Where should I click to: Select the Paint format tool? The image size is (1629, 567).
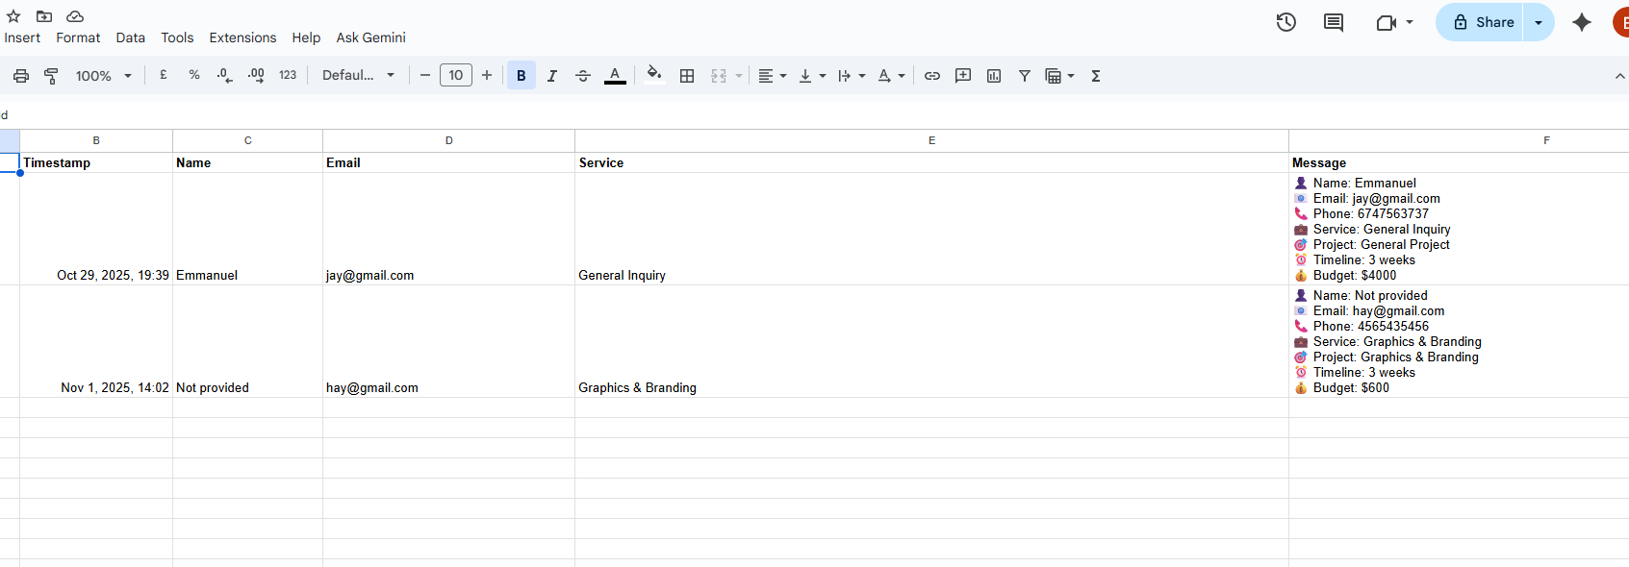coord(52,76)
